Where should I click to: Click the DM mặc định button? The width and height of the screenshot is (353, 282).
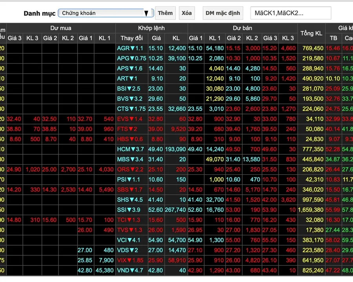pyautogui.click(x=223, y=13)
